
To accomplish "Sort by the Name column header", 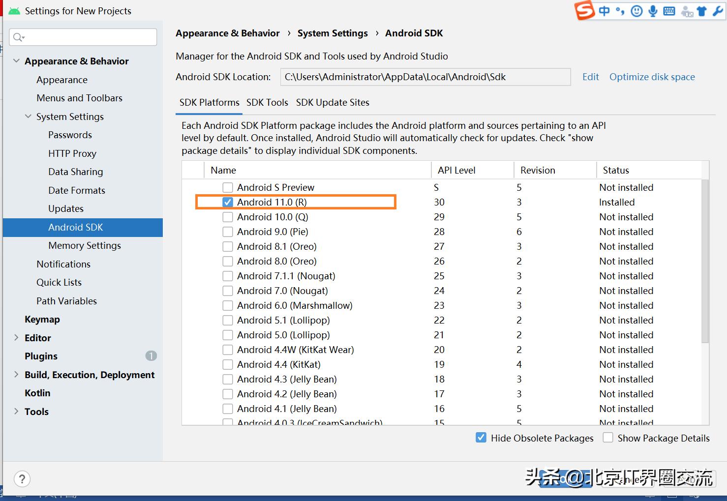I will pyautogui.click(x=318, y=170).
